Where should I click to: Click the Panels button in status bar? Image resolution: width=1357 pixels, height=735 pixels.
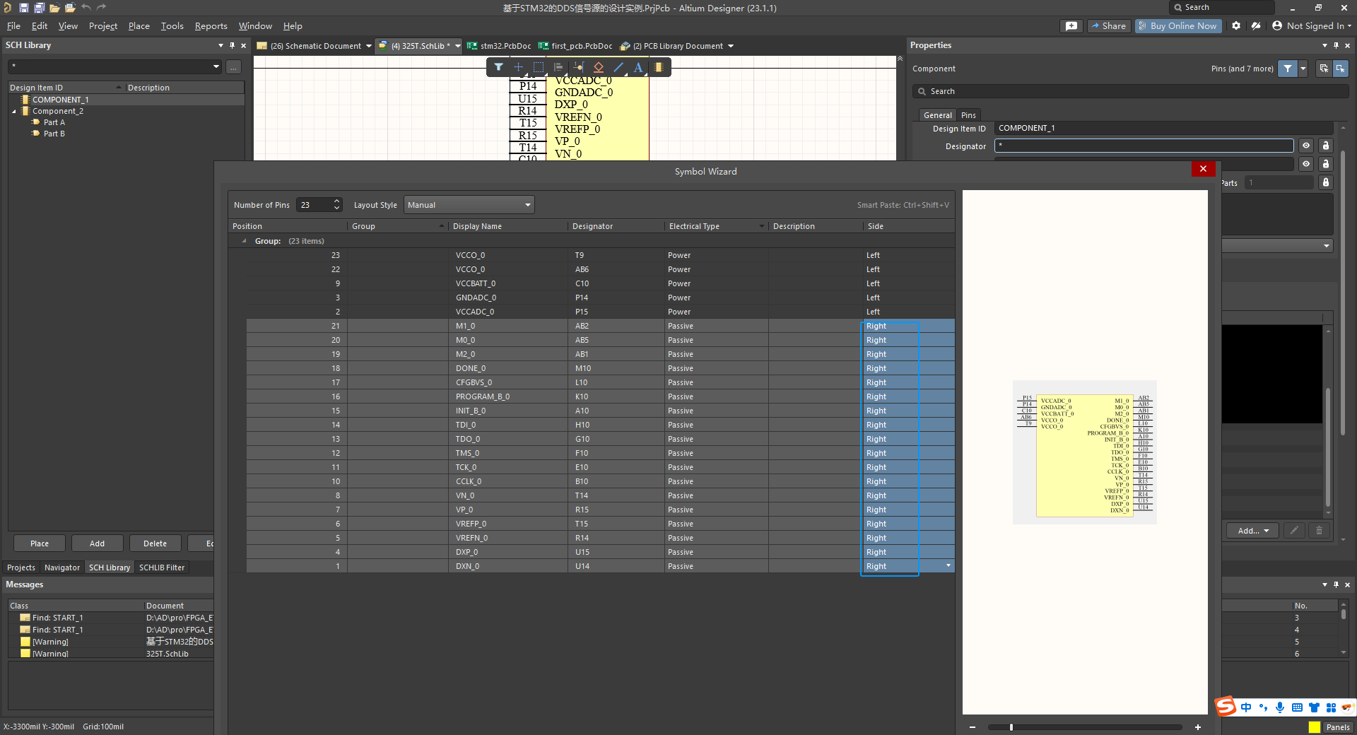pyautogui.click(x=1338, y=727)
